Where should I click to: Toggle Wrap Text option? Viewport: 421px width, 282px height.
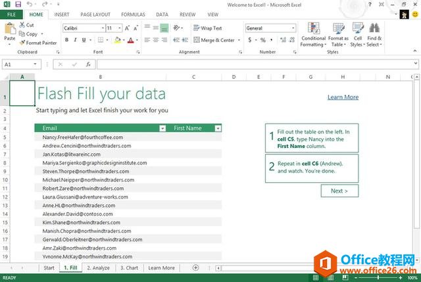pos(208,28)
